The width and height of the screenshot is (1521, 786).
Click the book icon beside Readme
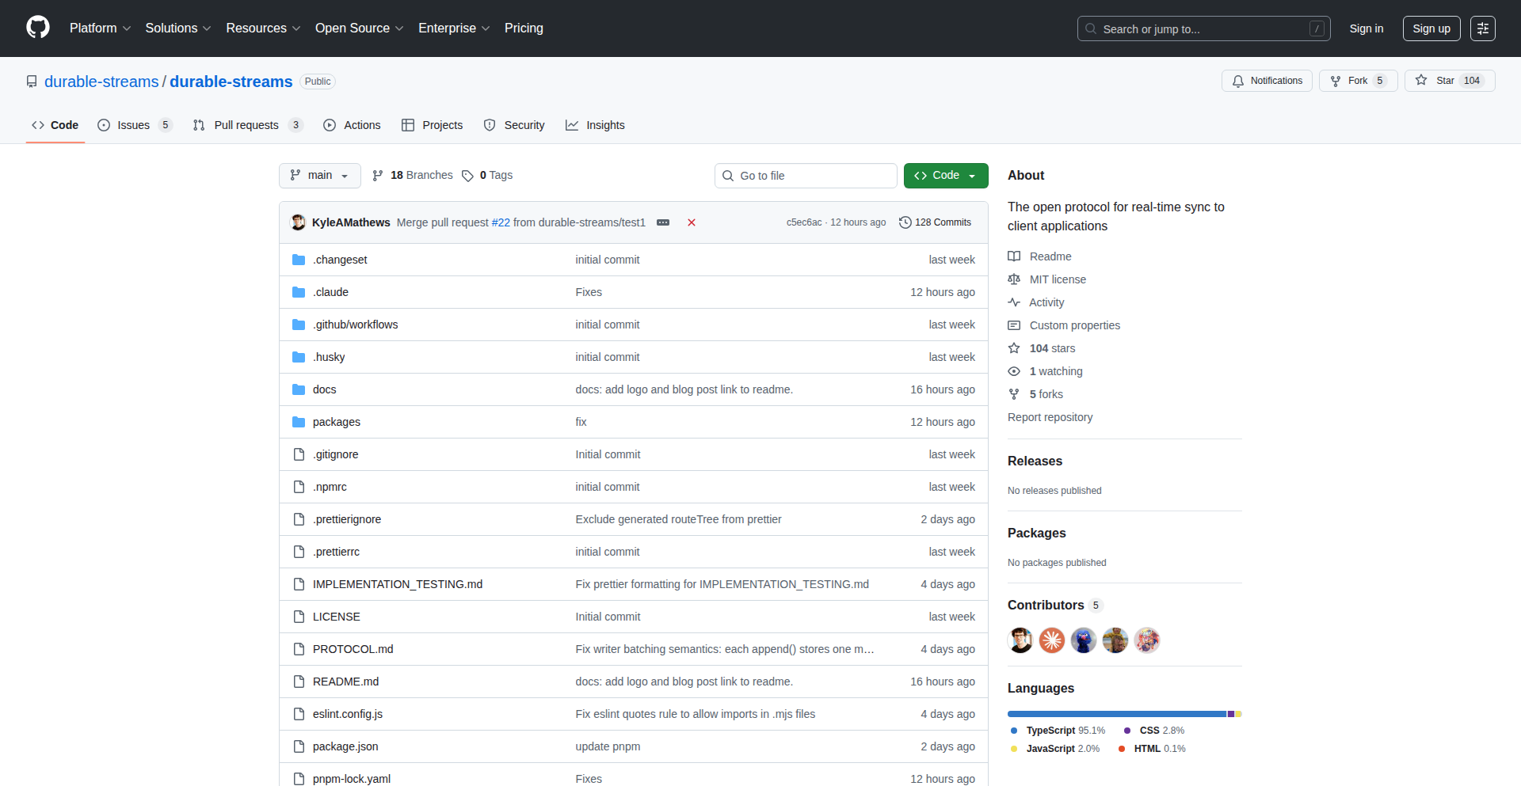[1014, 256]
